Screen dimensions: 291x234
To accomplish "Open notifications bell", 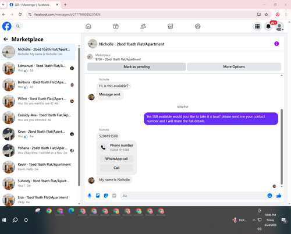I will point(268,26).
